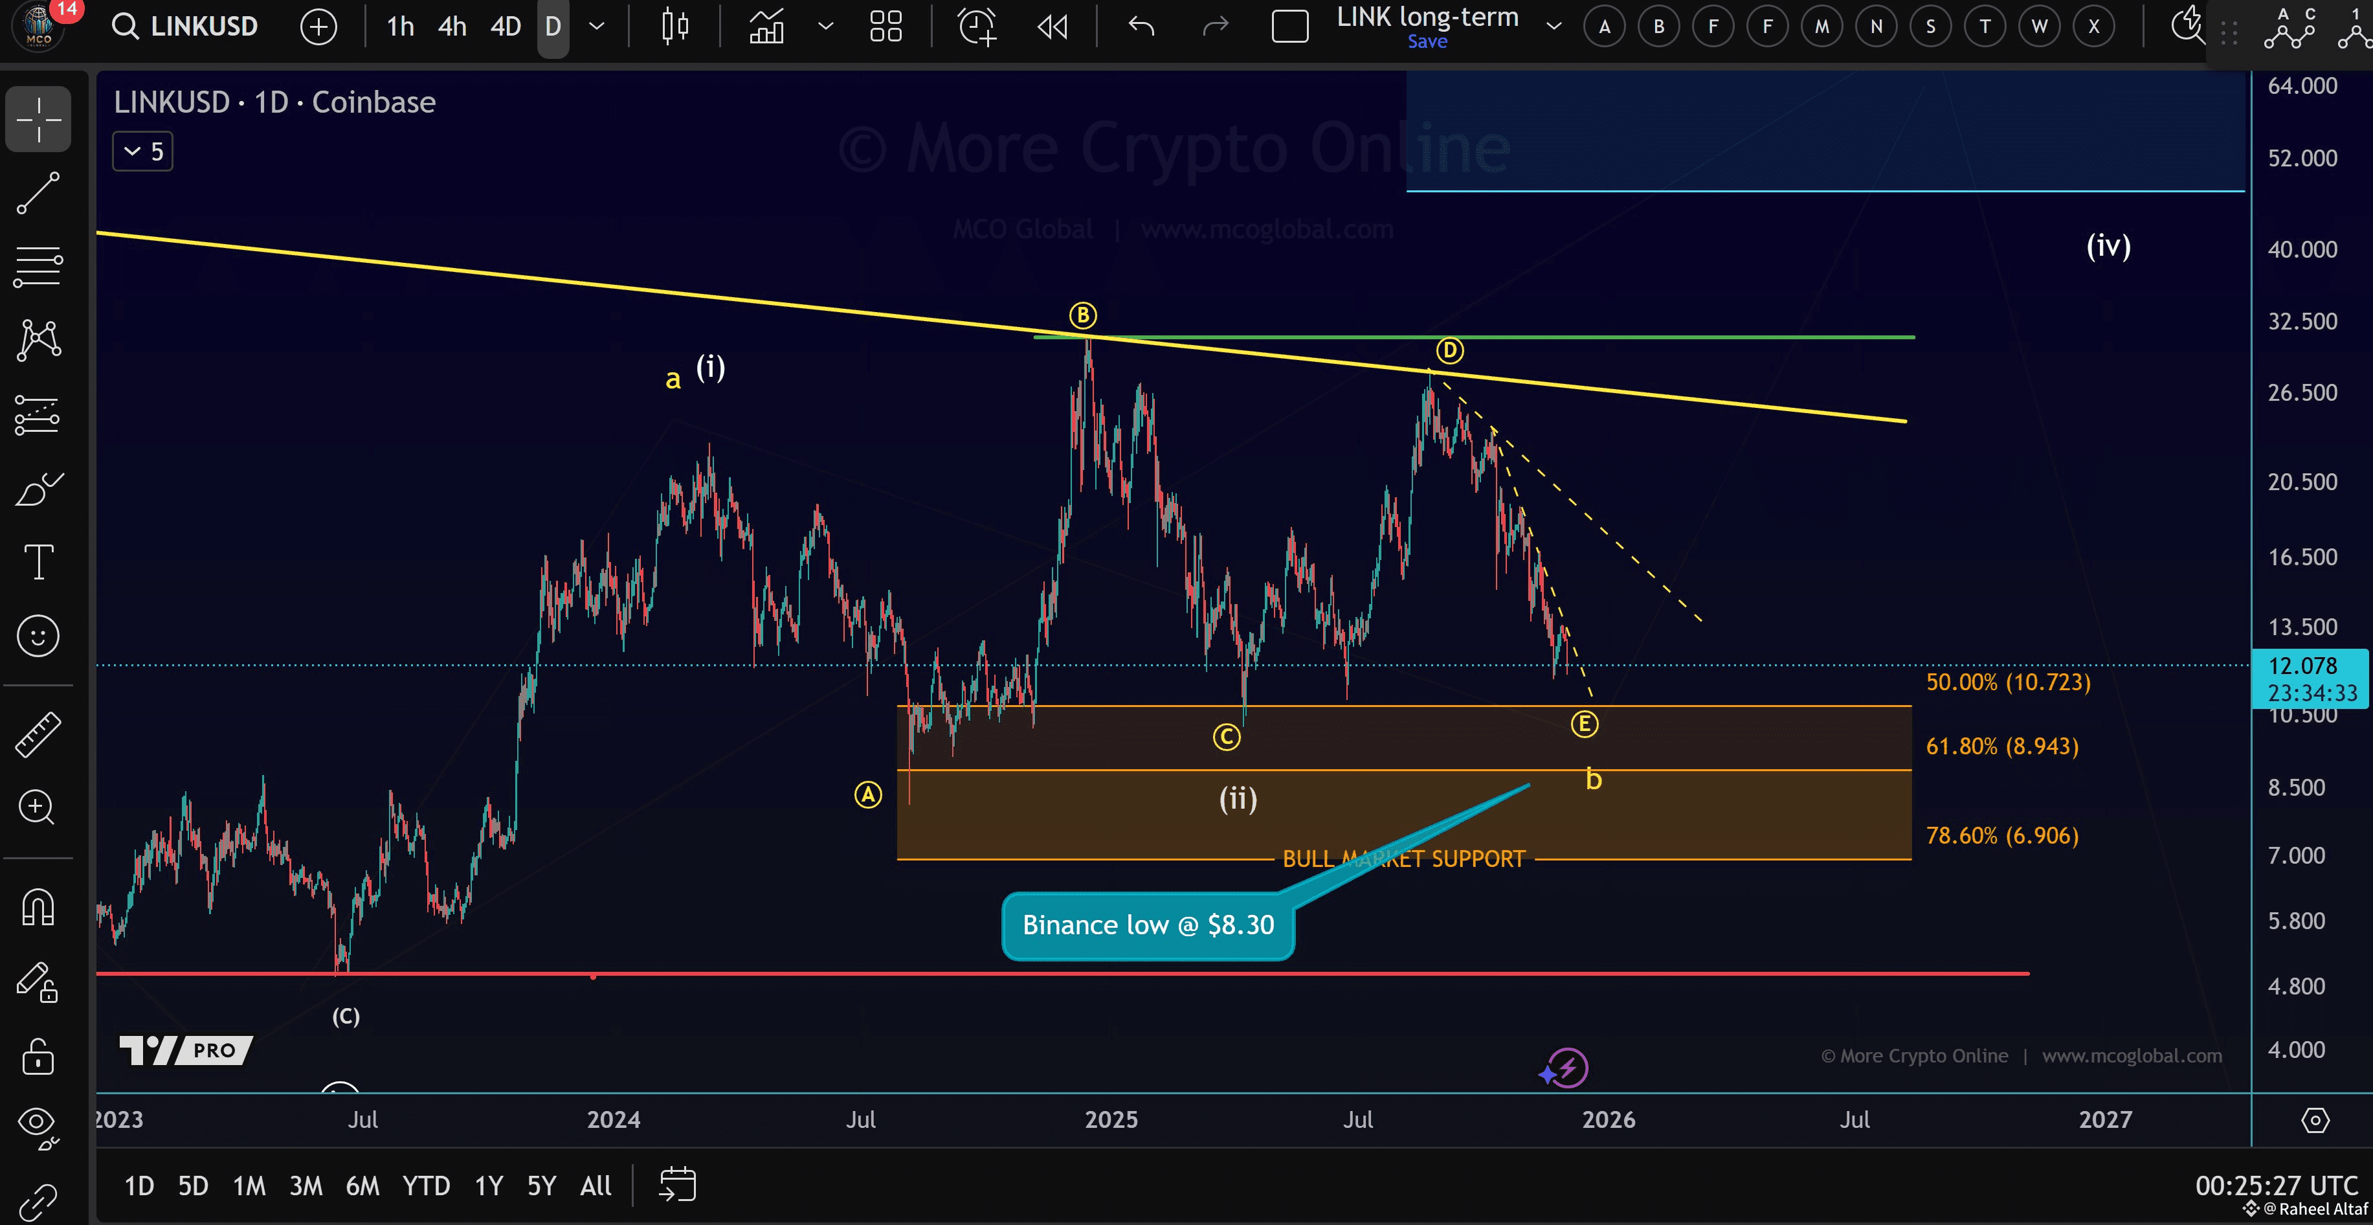Open the indicators menu icon
Viewport: 2373px width, 1225px height.
[x=766, y=26]
